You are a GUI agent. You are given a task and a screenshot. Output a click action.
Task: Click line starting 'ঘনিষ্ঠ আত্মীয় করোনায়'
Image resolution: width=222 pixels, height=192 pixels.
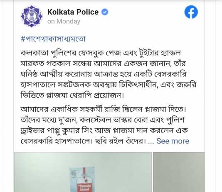[x=104, y=74]
